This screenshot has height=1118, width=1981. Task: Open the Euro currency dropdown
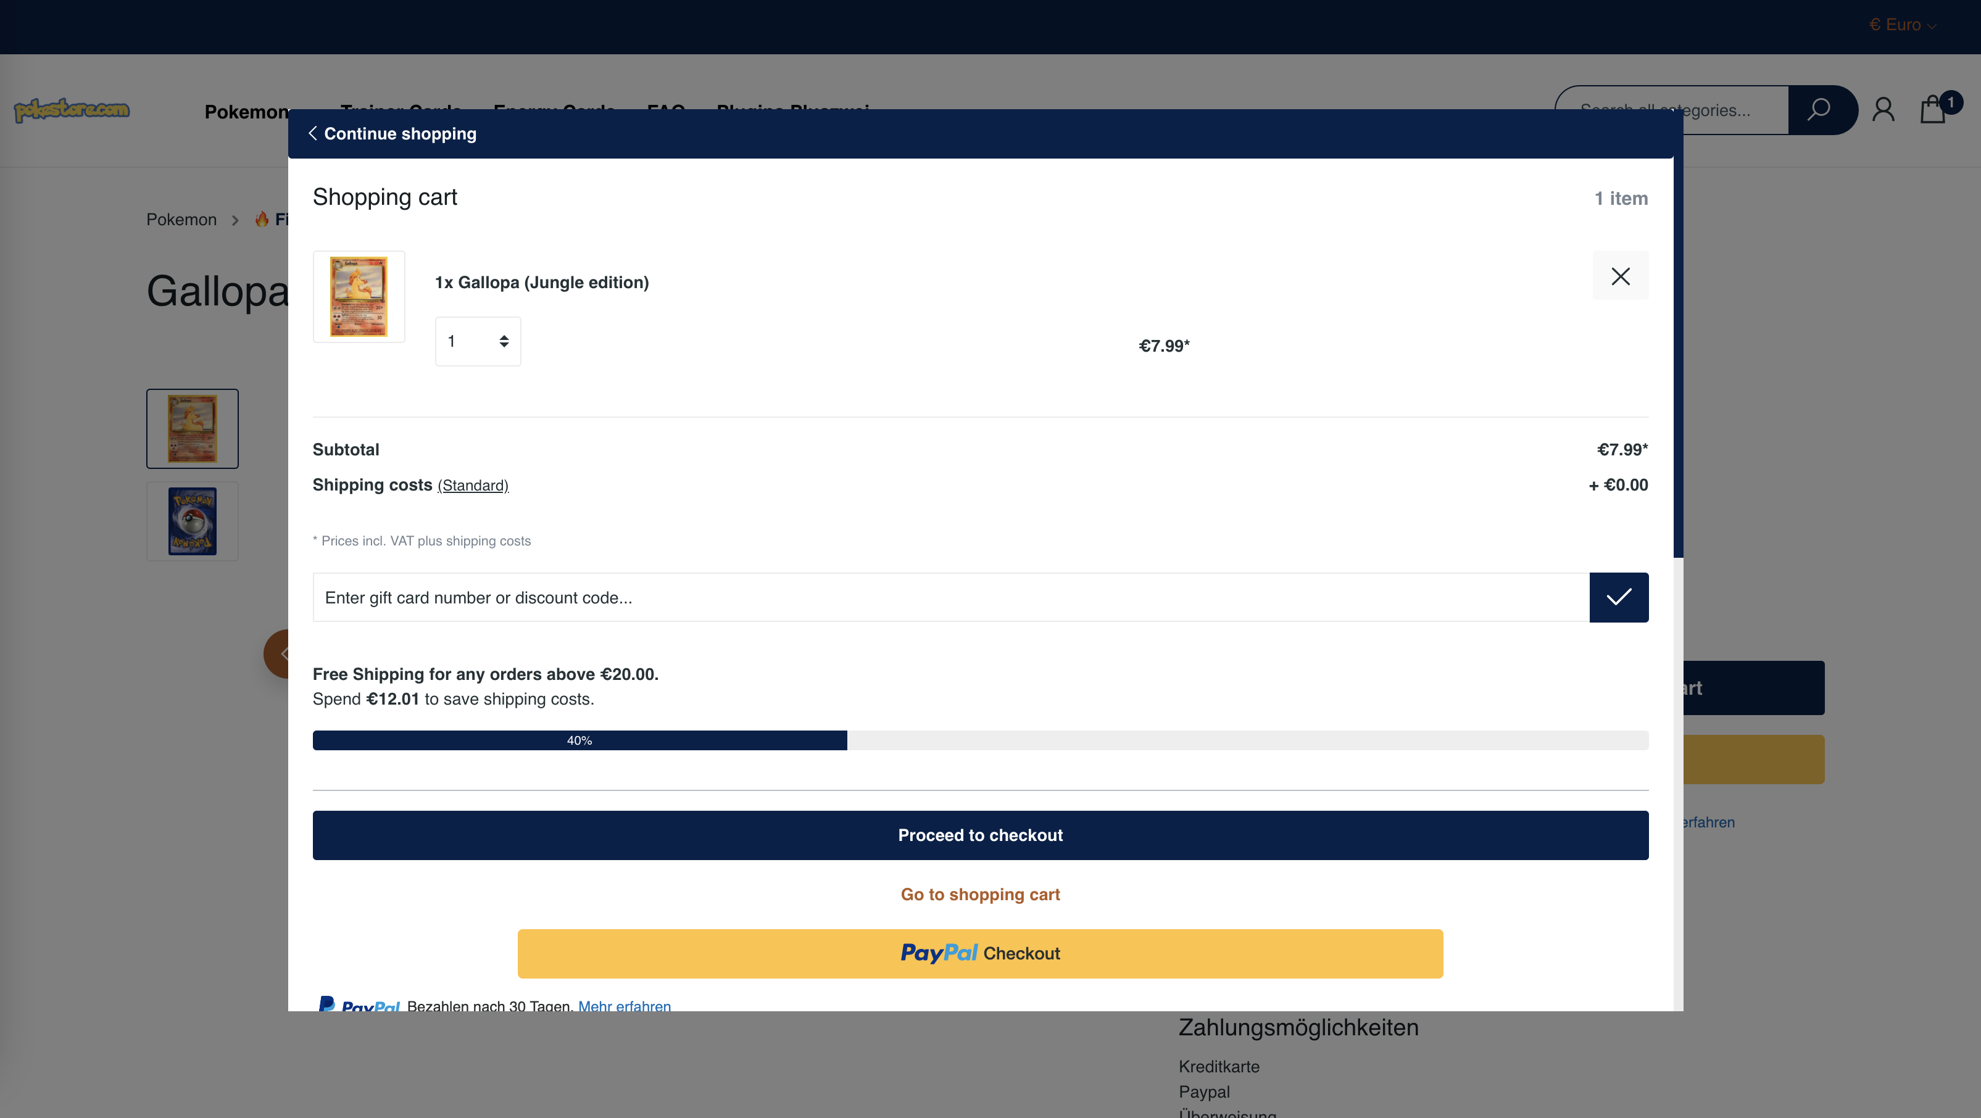coord(1902,25)
